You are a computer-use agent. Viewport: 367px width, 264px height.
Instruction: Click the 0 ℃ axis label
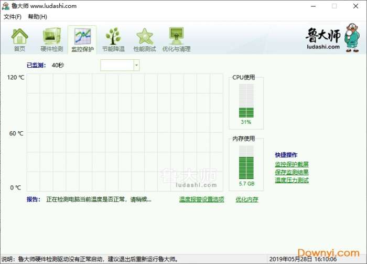pos(15,187)
